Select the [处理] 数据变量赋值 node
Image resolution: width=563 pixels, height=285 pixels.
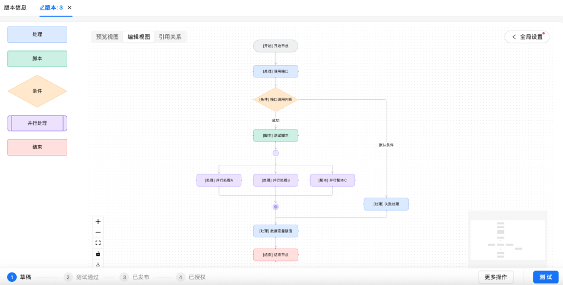[276, 231]
